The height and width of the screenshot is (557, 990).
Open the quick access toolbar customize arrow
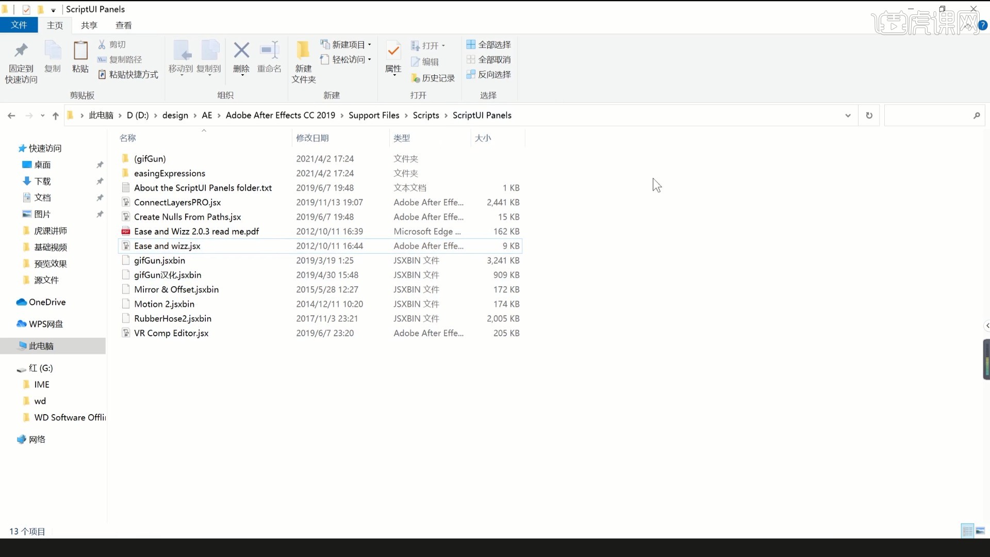(53, 10)
